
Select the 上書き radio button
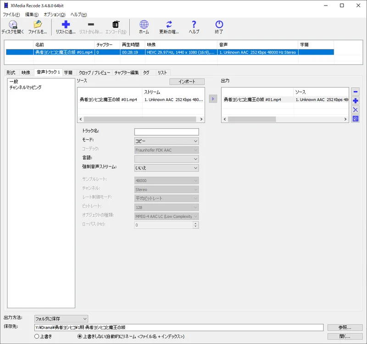37,336
